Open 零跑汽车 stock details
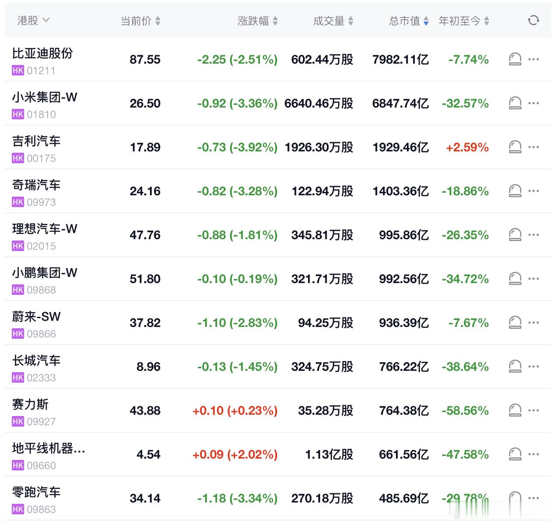The width and height of the screenshot is (556, 524). (x=36, y=492)
